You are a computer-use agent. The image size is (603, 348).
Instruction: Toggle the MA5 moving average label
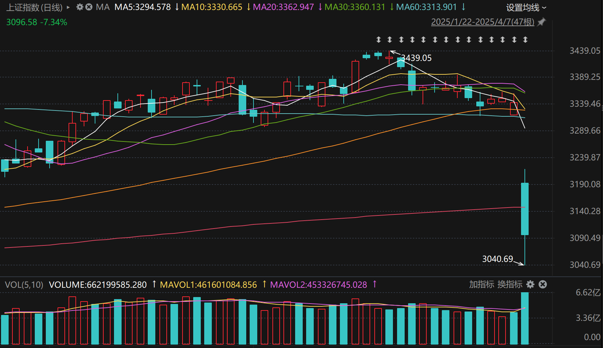(143, 7)
